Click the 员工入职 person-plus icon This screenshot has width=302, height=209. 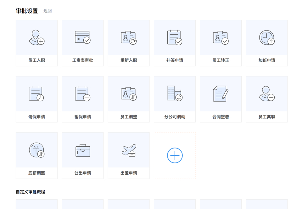click(x=36, y=37)
